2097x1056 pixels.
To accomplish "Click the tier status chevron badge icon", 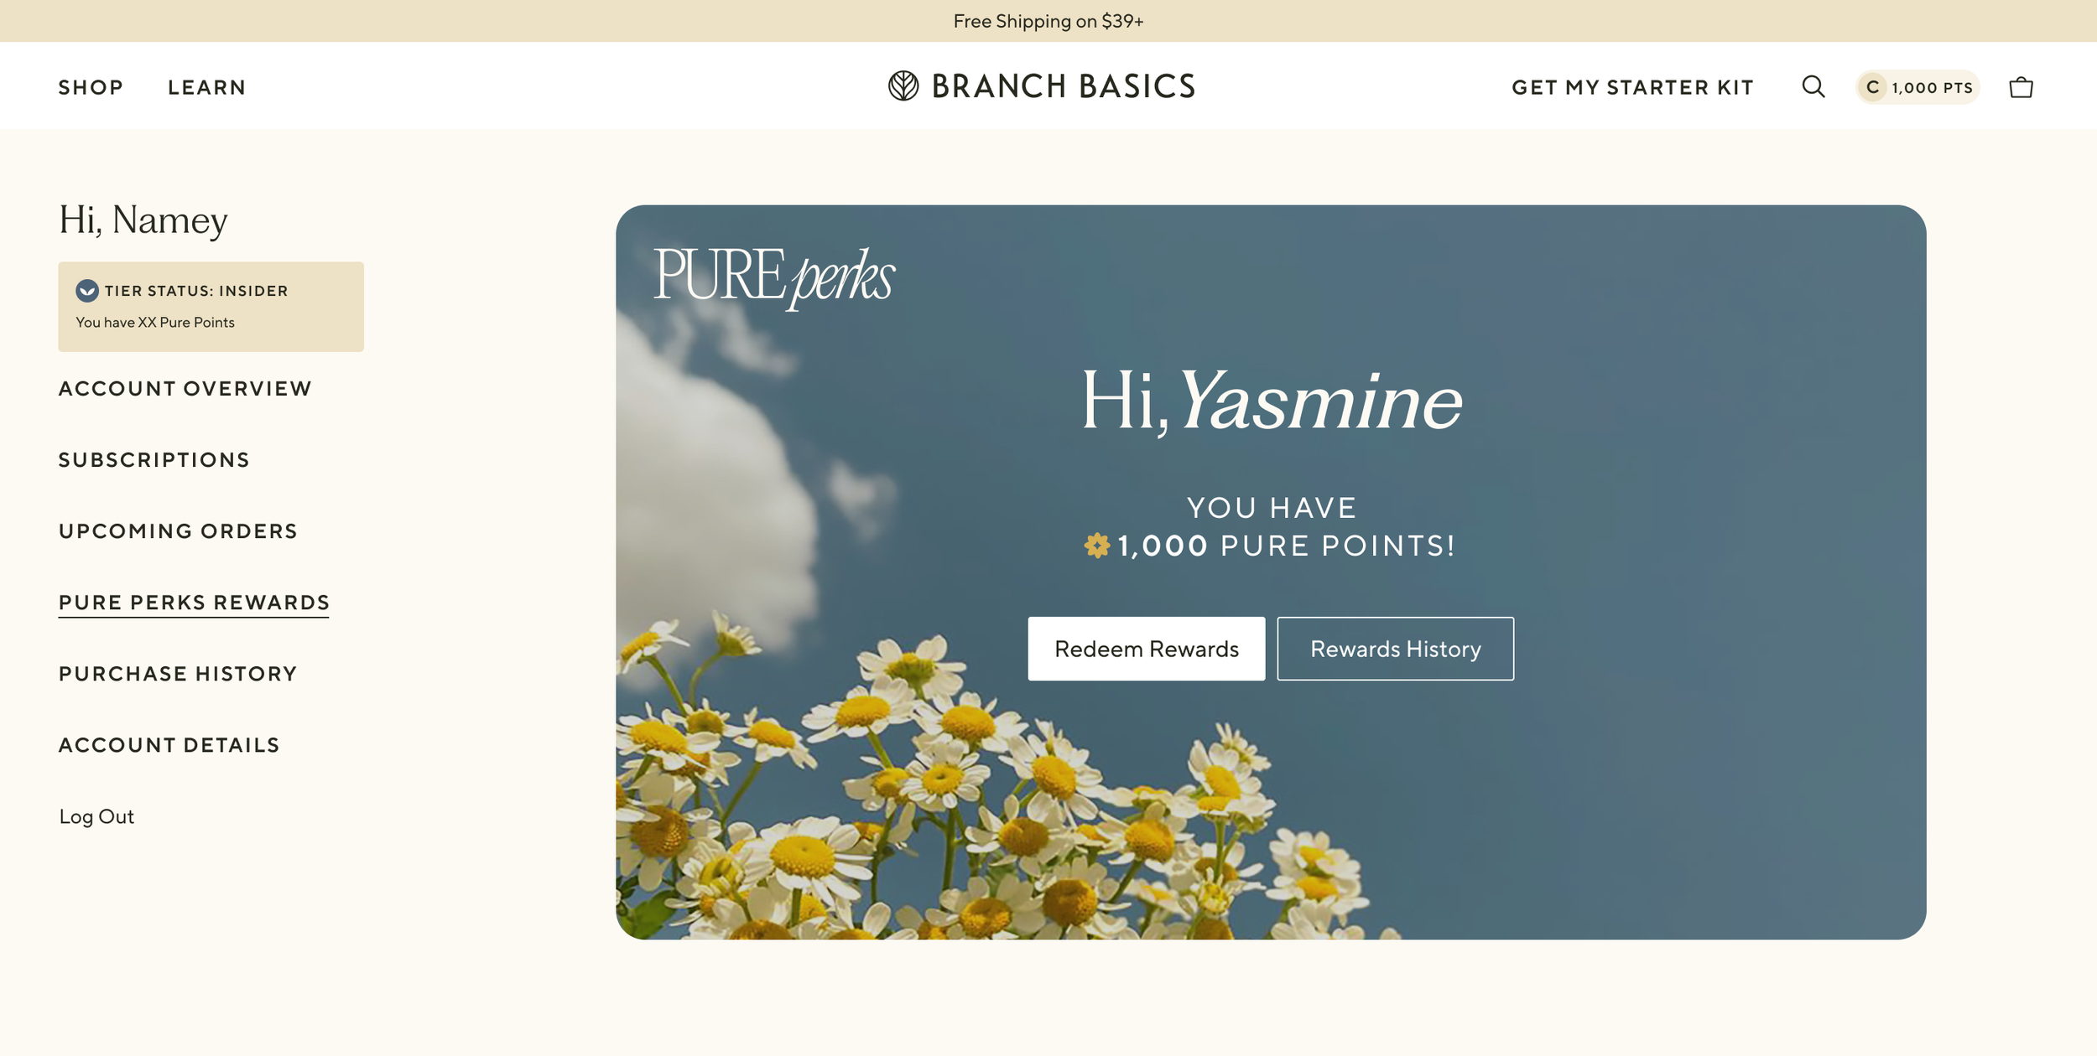I will (x=87, y=291).
